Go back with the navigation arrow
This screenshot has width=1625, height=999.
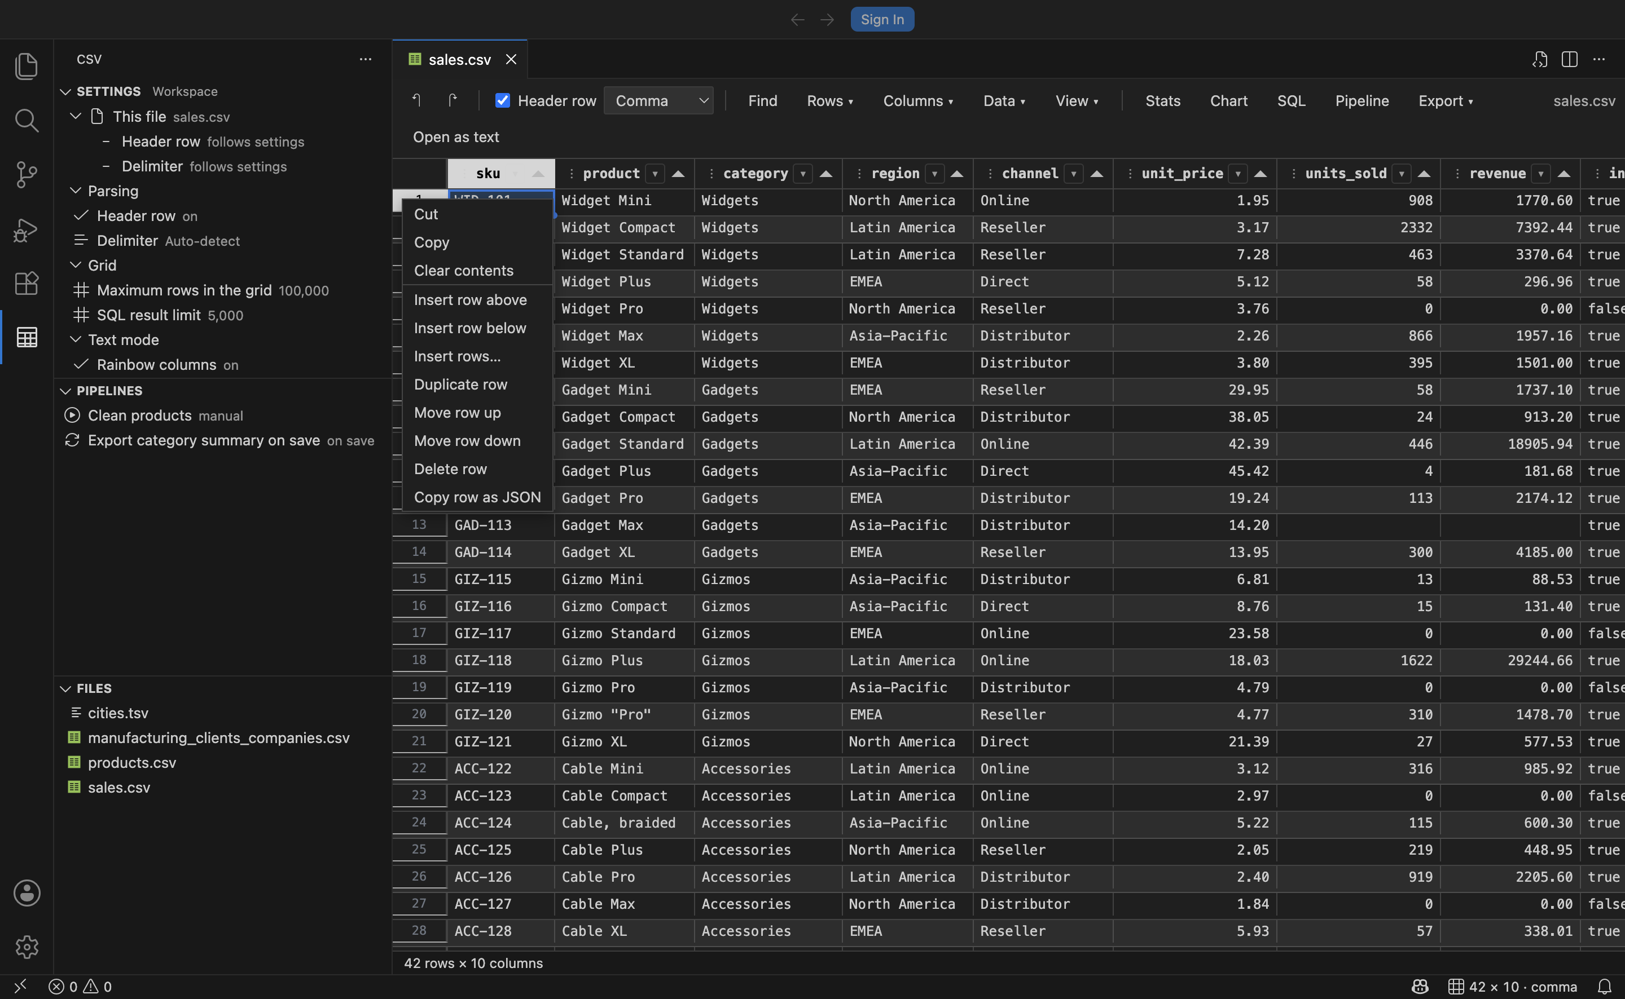pos(797,20)
